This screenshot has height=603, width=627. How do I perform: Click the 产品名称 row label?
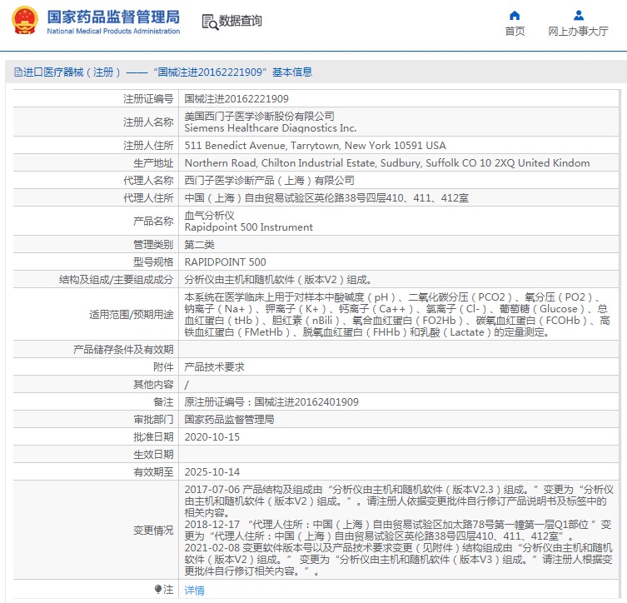pos(153,221)
